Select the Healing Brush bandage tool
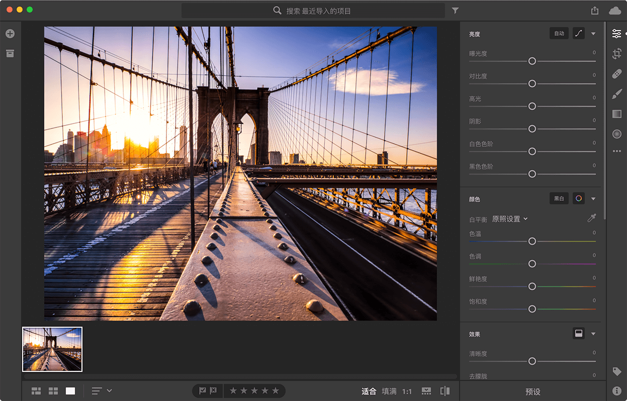Image resolution: width=627 pixels, height=401 pixels. 617,74
